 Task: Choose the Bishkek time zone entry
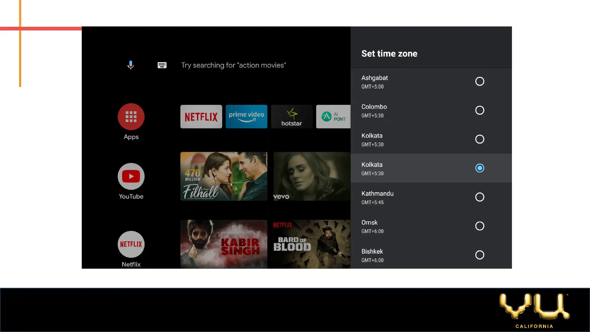[431, 255]
